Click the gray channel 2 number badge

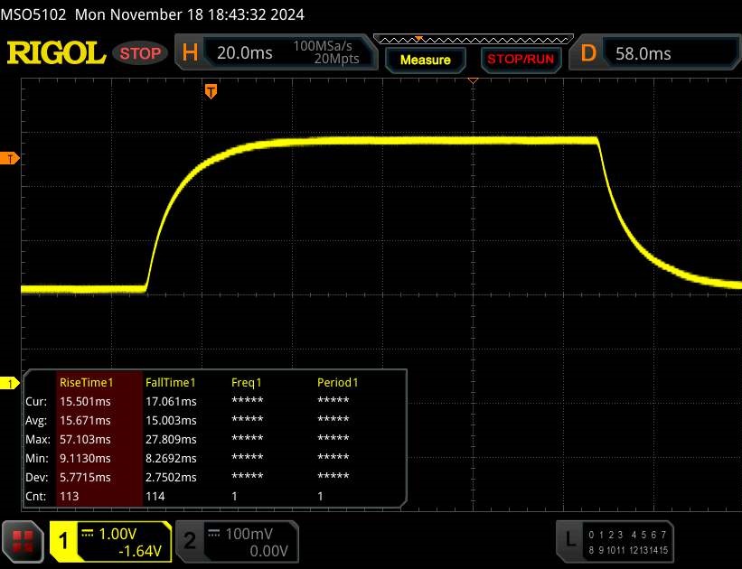pos(189,542)
